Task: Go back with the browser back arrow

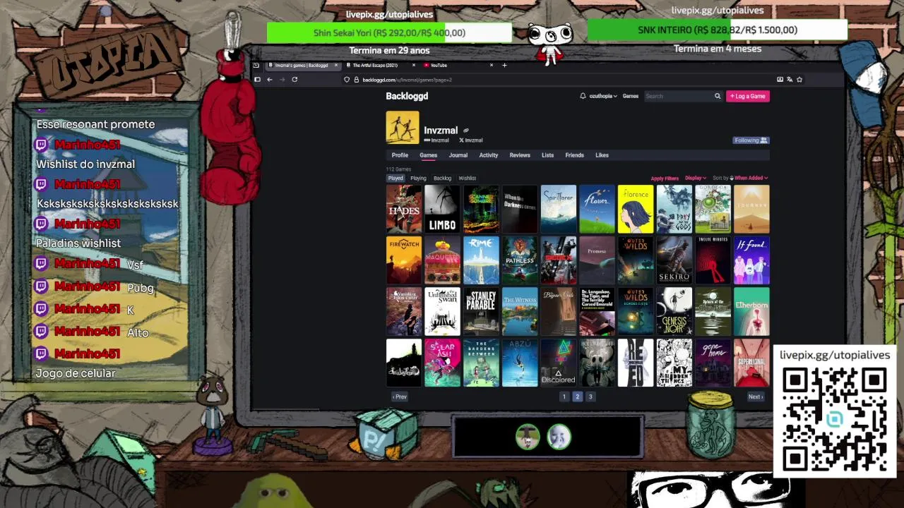Action: [x=269, y=80]
